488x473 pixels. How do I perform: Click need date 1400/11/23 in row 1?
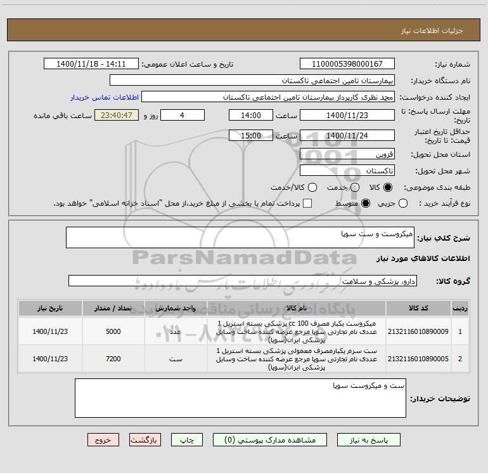pos(50,331)
